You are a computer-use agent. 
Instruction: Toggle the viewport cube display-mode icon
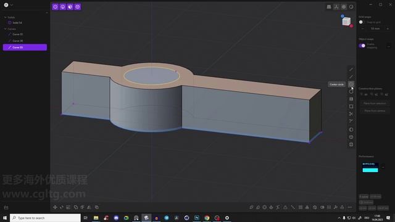click(344, 7)
